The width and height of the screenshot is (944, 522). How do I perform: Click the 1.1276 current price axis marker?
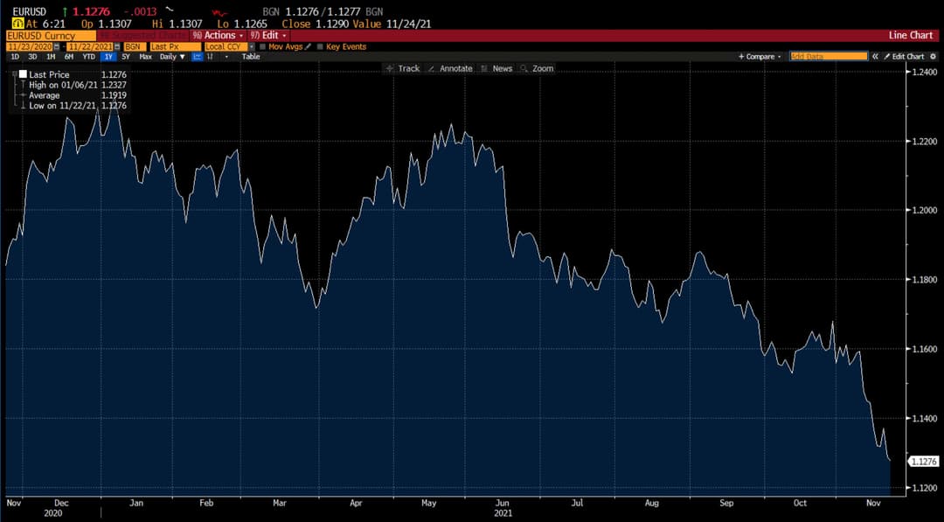coord(924,461)
